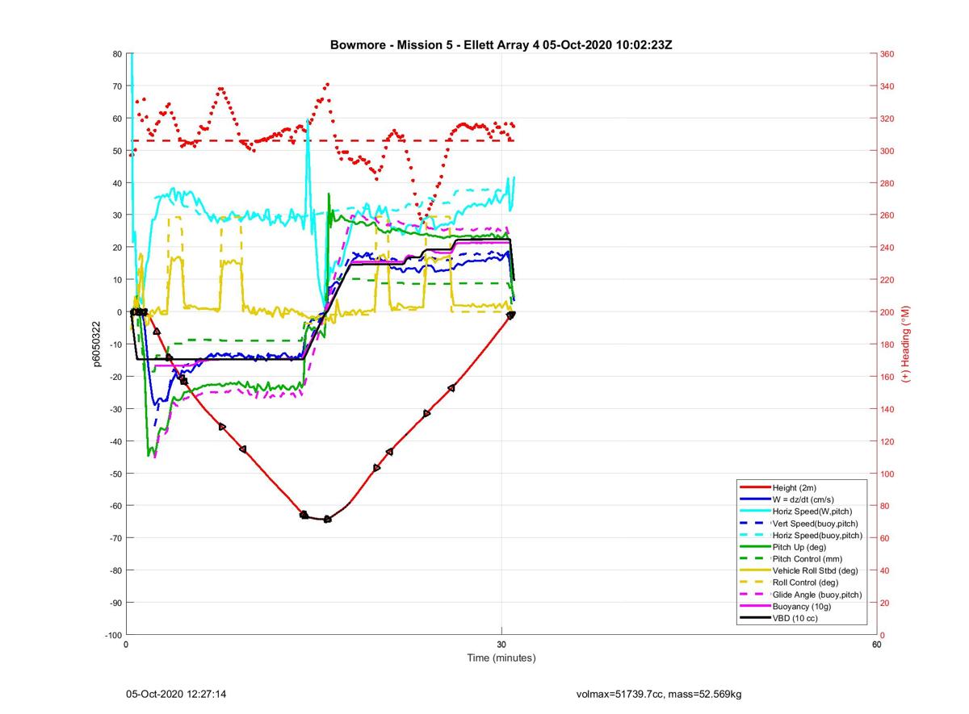Click the right-axis tick label '20'

[x=885, y=603]
